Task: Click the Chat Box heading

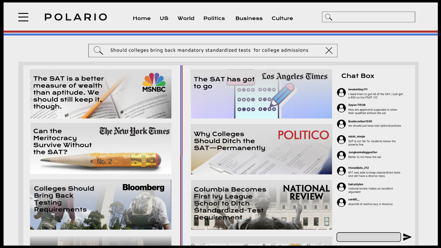Action: (x=358, y=76)
